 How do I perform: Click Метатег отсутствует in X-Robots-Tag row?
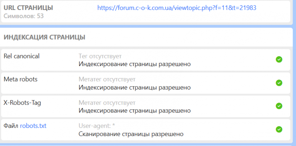107,103
